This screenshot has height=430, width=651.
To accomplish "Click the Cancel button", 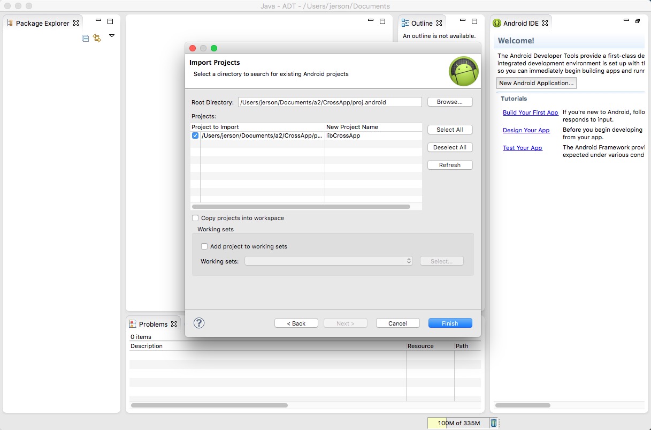I will pos(397,323).
